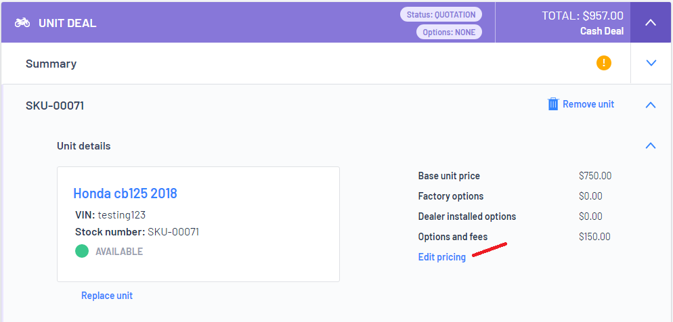Click the Base unit price value $750.00
This screenshot has width=673, height=322.
pyautogui.click(x=595, y=176)
